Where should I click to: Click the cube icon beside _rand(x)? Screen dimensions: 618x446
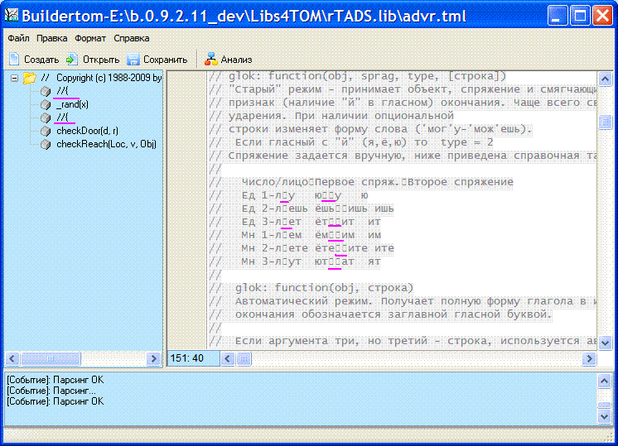point(46,104)
